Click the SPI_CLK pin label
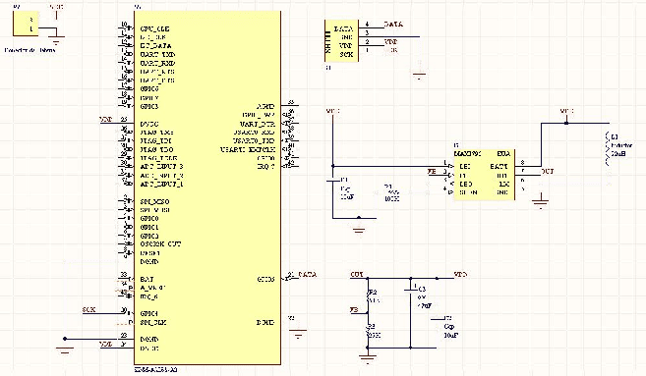 click(153, 323)
